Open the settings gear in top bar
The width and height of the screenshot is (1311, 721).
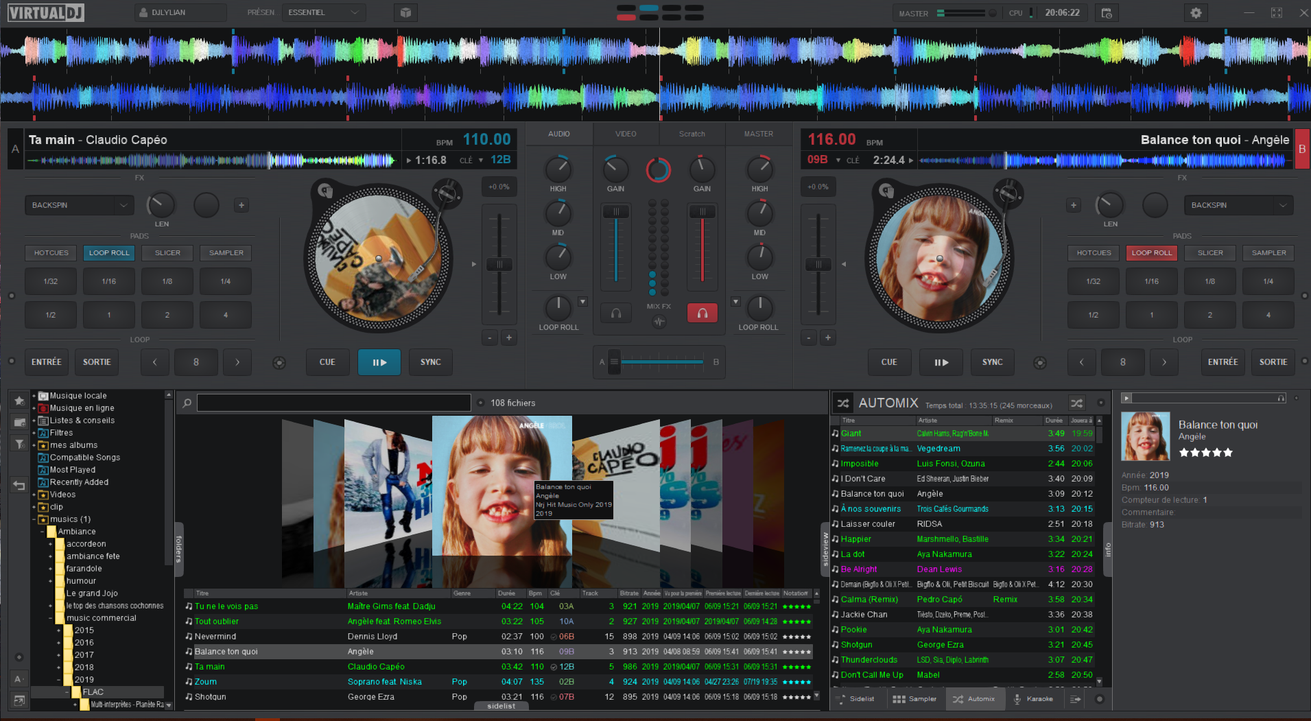point(1196,13)
